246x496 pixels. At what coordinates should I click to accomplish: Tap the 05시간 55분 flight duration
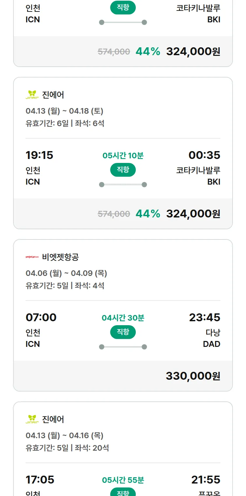[x=123, y=480]
